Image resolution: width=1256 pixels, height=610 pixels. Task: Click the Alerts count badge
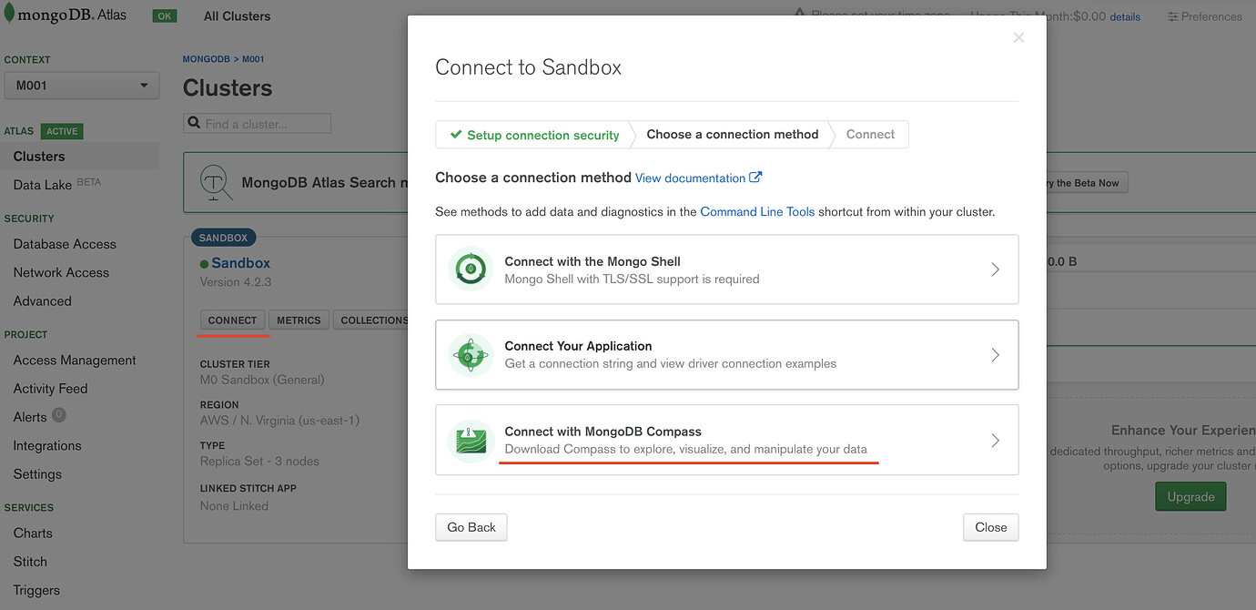point(59,415)
